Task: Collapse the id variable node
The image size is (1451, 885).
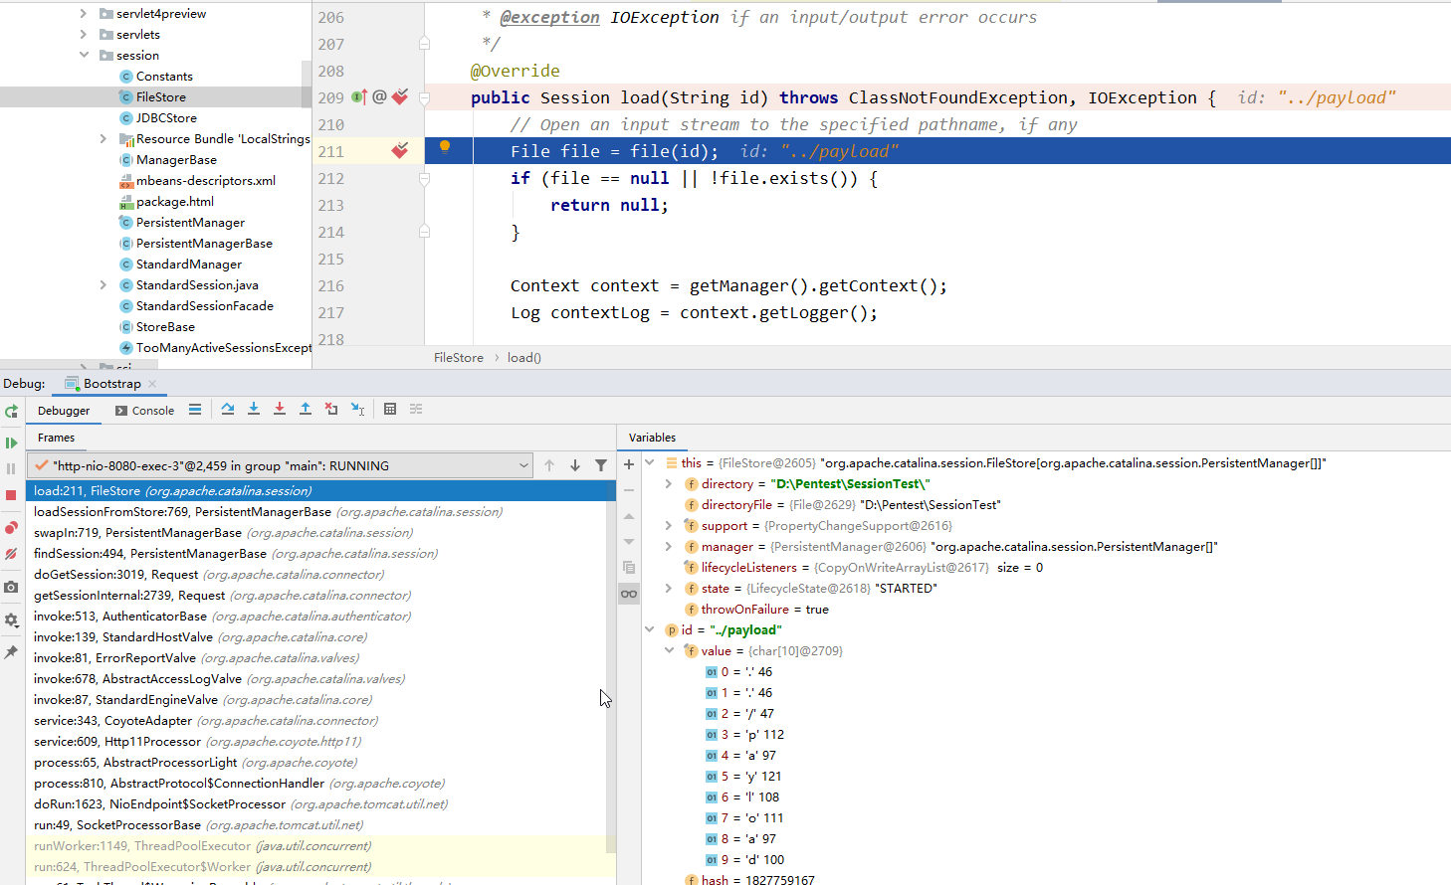Action: point(649,629)
